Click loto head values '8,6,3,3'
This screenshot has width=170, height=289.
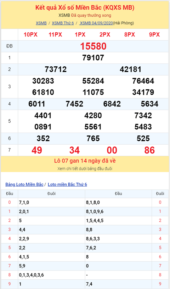point(93,239)
